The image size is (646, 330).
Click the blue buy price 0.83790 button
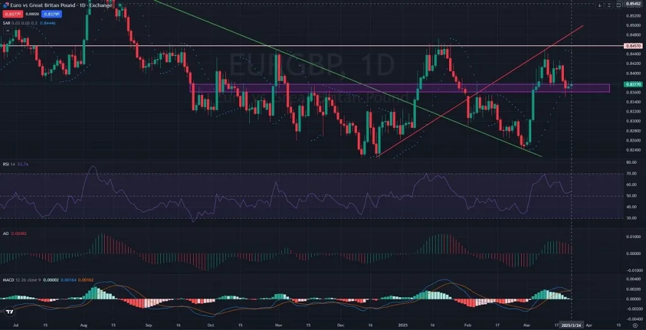(52, 14)
